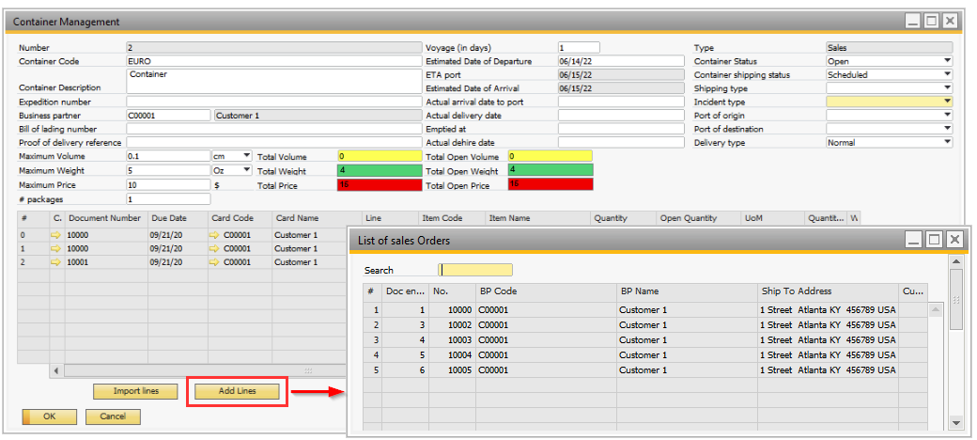Image resolution: width=977 pixels, height=440 pixels.
Task: Click the red Total Price field
Action: pyautogui.click(x=380, y=185)
